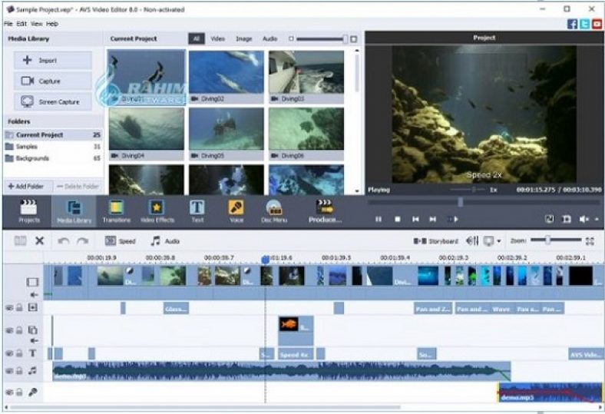
Task: Open the Transitions panel
Action: point(115,210)
